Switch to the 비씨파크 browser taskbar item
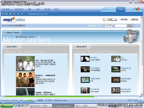 point(41,106)
